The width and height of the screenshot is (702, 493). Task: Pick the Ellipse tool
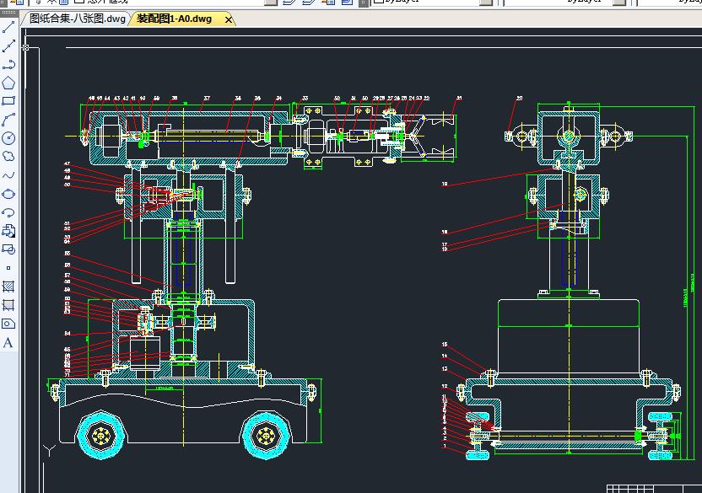coord(8,194)
